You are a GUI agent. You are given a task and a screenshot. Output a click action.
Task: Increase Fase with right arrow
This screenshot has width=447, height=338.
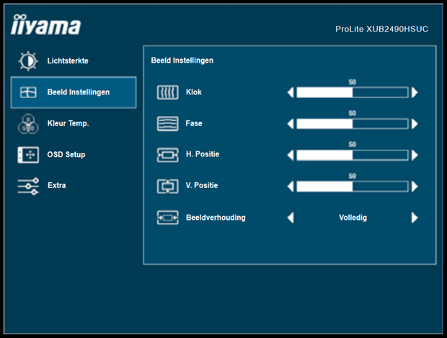click(415, 124)
